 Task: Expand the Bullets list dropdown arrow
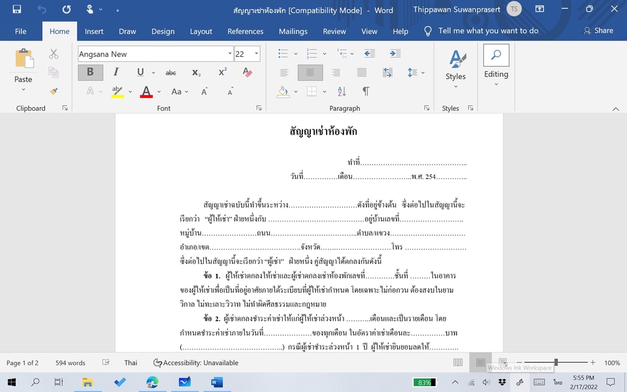296,54
